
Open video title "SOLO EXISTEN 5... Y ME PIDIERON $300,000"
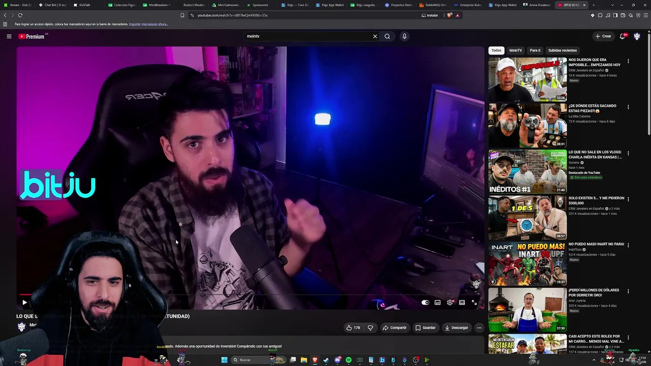click(x=596, y=200)
